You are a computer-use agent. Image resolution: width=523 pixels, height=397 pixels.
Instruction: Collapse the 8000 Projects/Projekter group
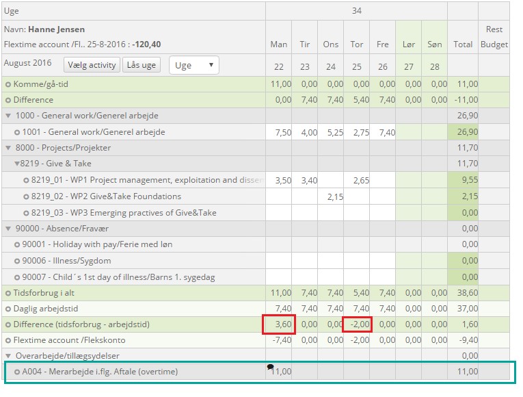point(8,148)
